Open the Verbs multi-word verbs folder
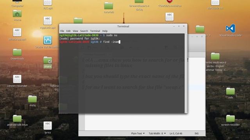 point(215,56)
